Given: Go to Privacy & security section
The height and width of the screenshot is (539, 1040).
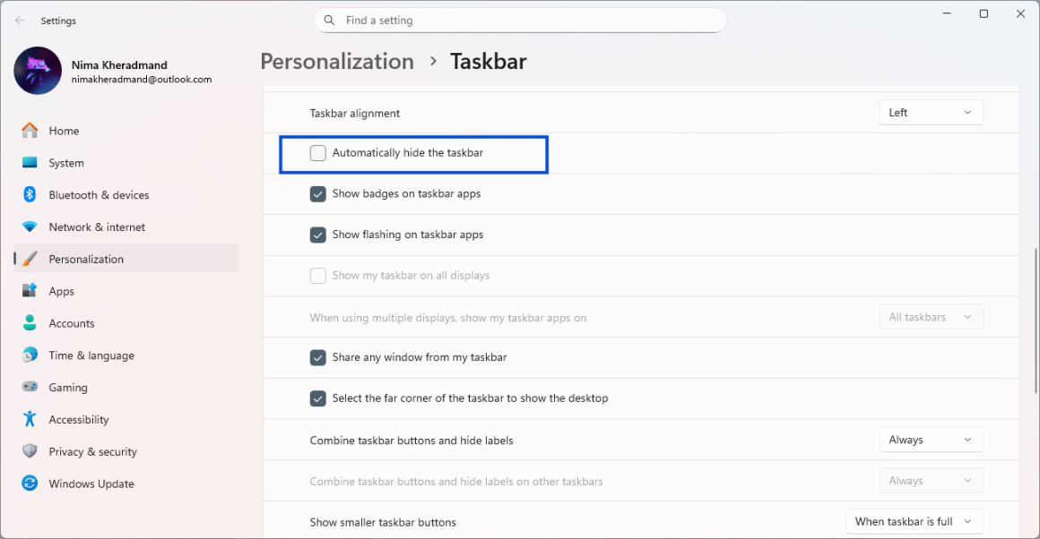Looking at the screenshot, I should tap(92, 452).
